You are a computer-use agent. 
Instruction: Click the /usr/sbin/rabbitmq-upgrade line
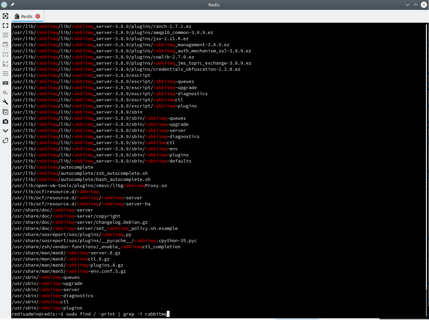pos(47,283)
